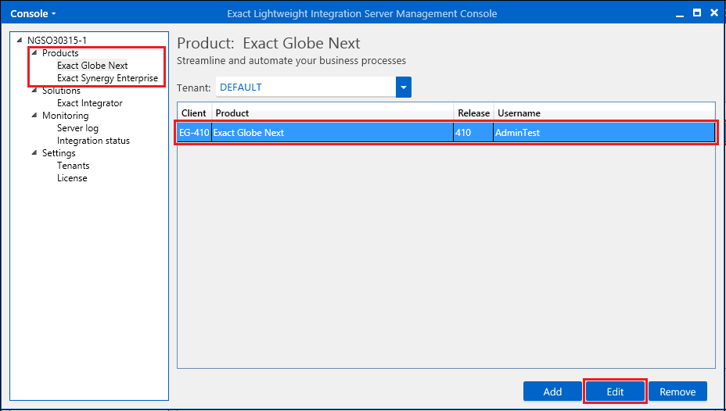Open Exact Integrator under Solutions
Screen dimensions: 726x411
(x=89, y=103)
